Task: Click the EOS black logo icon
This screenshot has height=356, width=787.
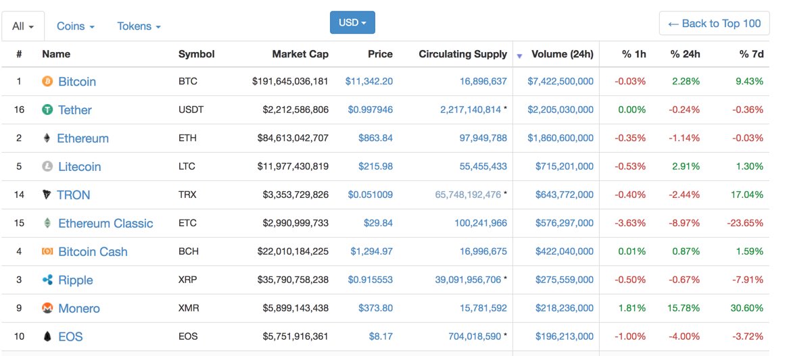Action: (47, 336)
